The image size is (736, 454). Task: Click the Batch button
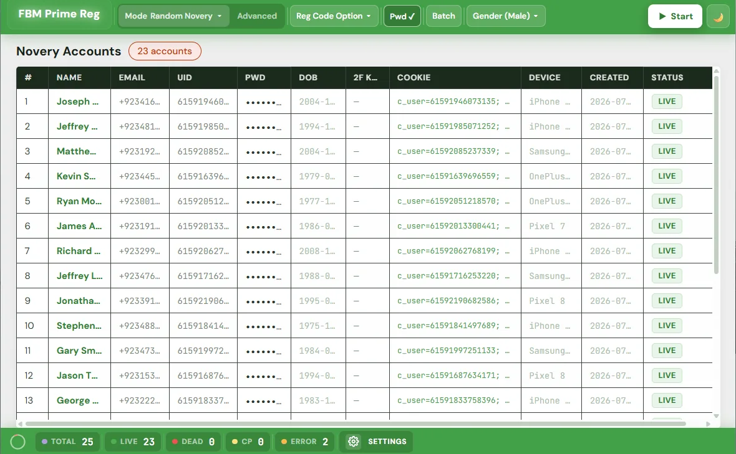(443, 16)
